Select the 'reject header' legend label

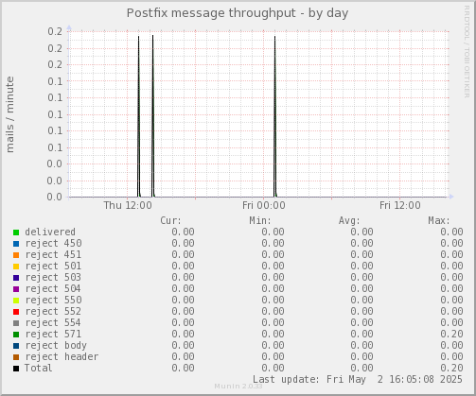(x=62, y=356)
